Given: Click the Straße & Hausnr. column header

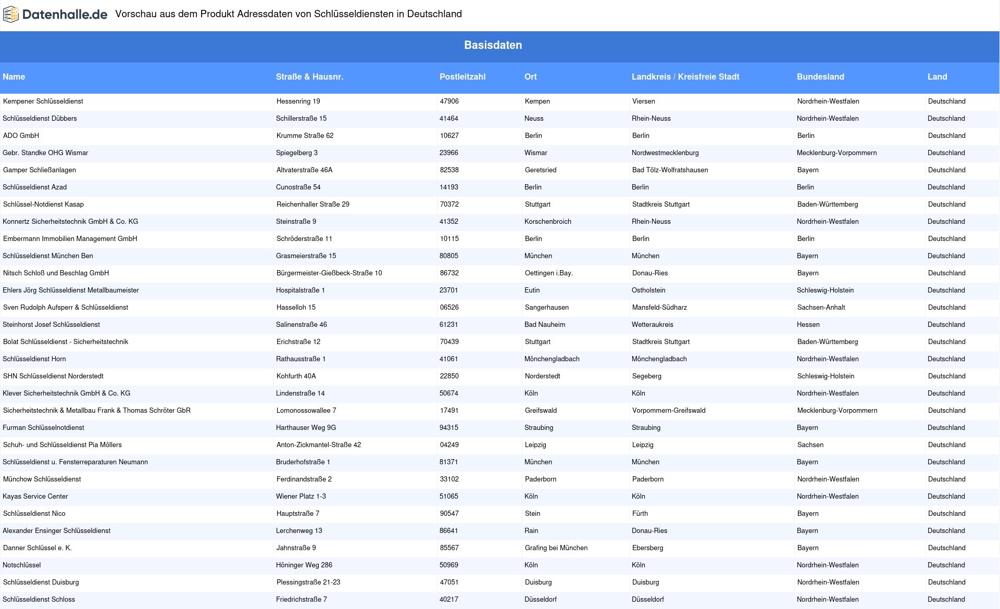Looking at the screenshot, I should click(x=309, y=77).
